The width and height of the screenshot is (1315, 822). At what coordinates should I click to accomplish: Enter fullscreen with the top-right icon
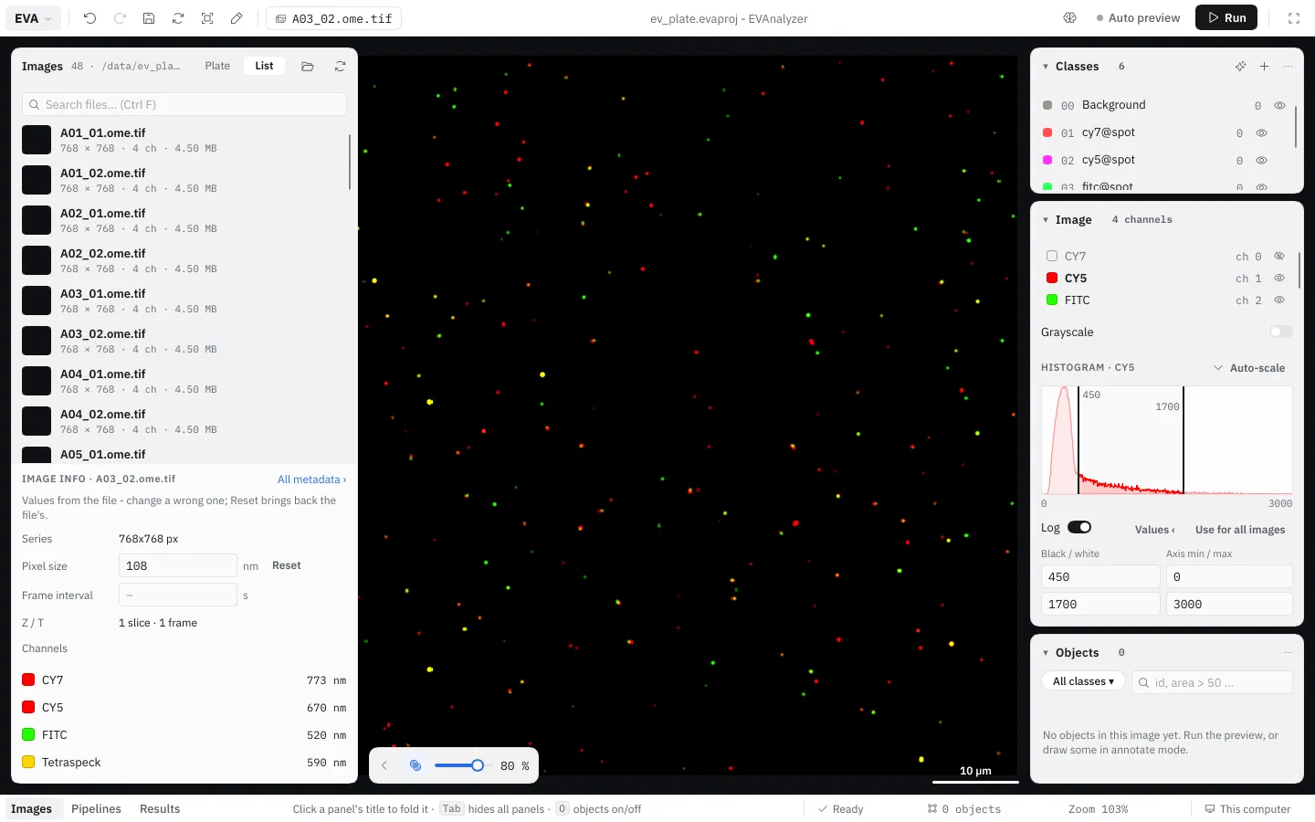(1293, 18)
